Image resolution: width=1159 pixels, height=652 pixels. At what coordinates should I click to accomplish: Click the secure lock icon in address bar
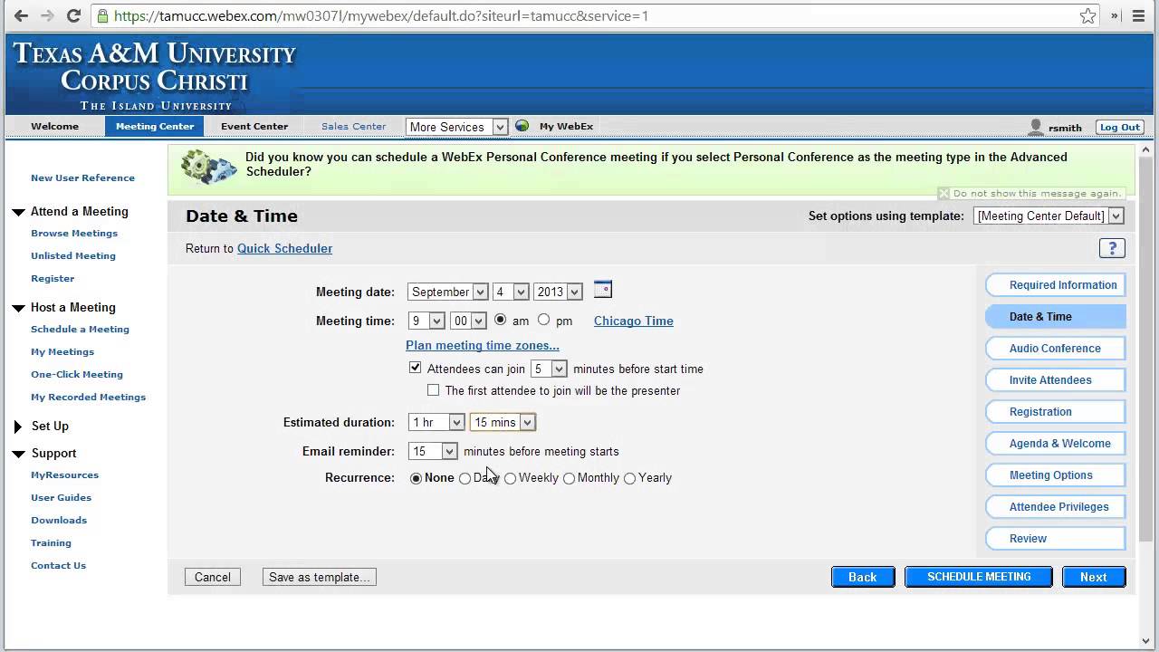(102, 15)
